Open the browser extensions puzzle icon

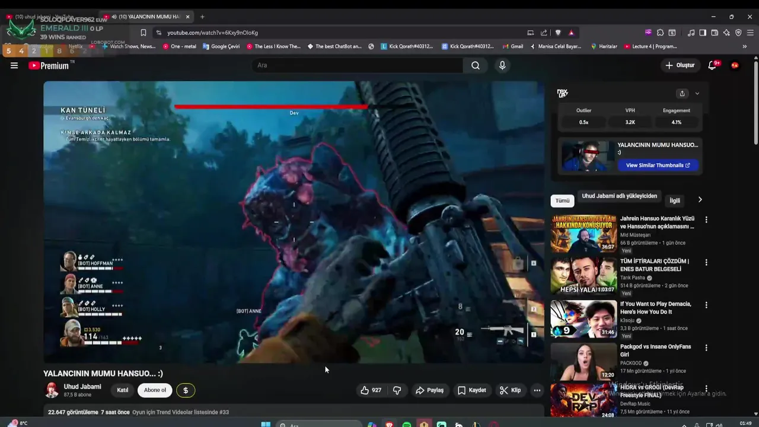tap(660, 33)
